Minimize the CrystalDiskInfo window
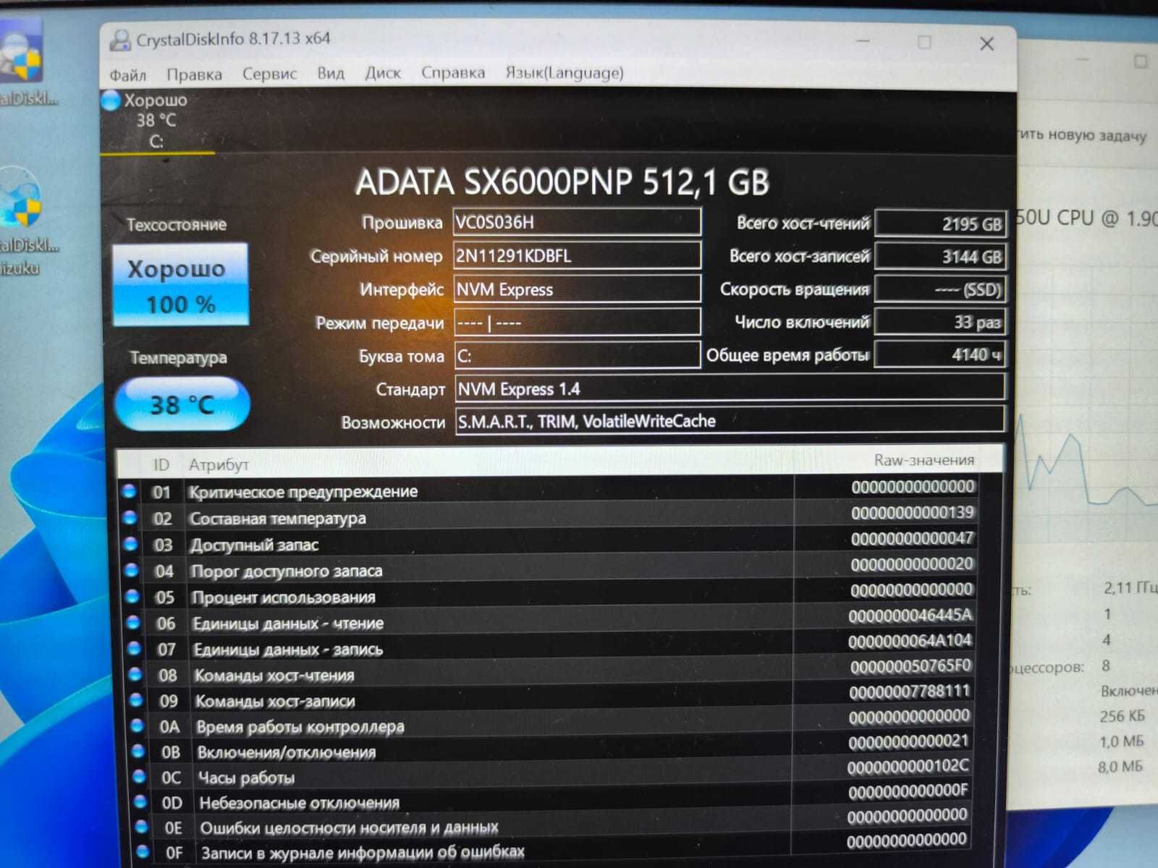This screenshot has height=868, width=1158. tap(863, 42)
